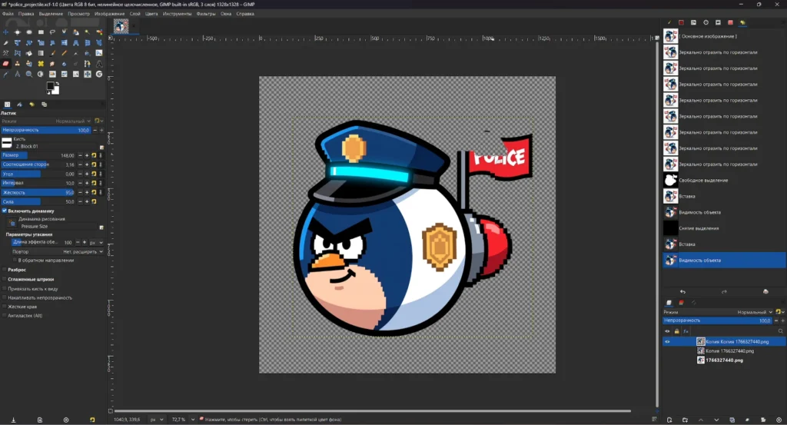This screenshot has width=787, height=425.
Task: Open the Фильтры menu
Action: (206, 14)
